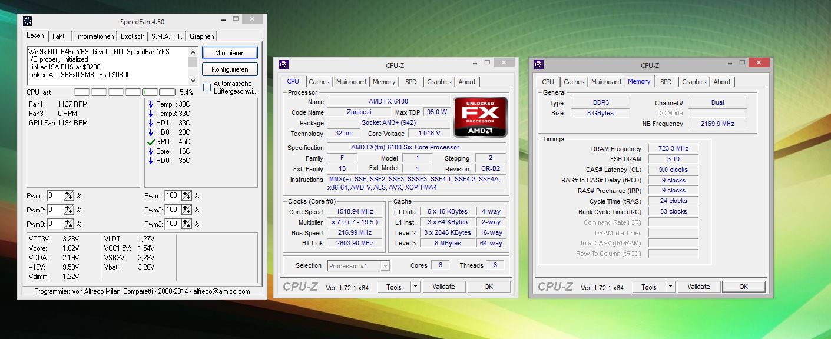Image resolution: width=831 pixels, height=339 pixels.
Task: Click GPU Fan 1194 RPM reading
Action: [58, 123]
